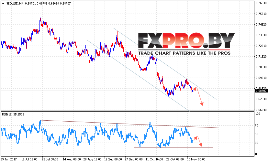Click the 14 Aug 00:00 time label
This screenshot has height=163, width=268.
pos(72,159)
